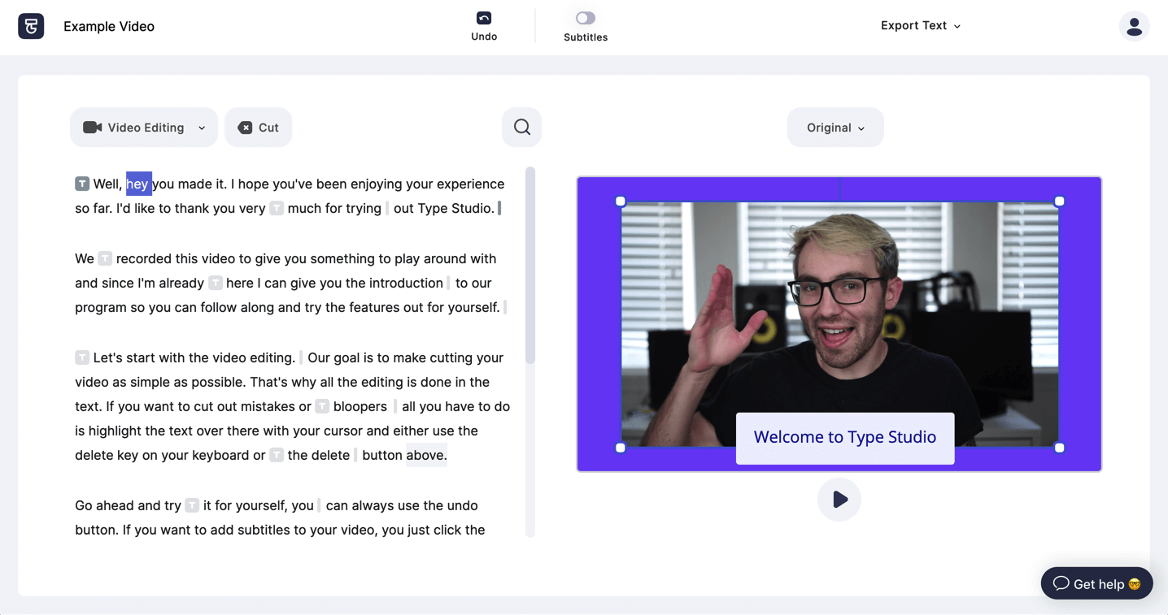
Task: Expand the Video Editing mode dropdown
Action: click(144, 128)
